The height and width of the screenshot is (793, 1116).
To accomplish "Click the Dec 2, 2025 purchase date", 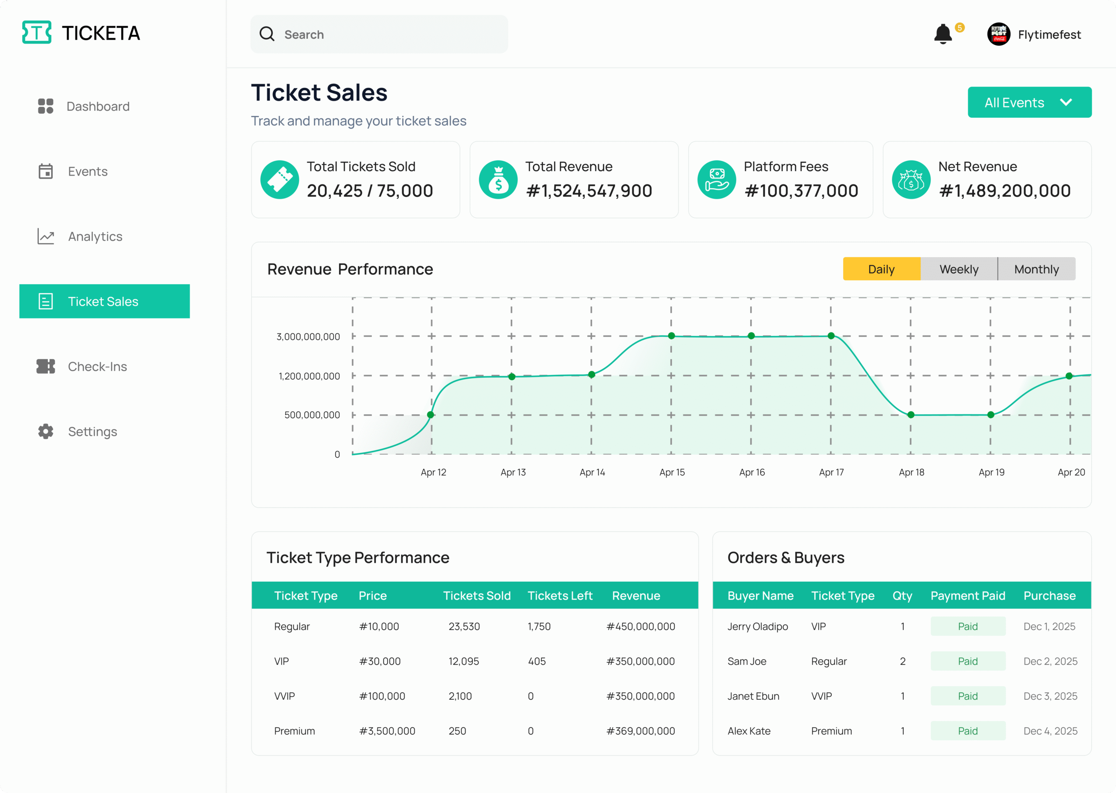I will 1050,661.
